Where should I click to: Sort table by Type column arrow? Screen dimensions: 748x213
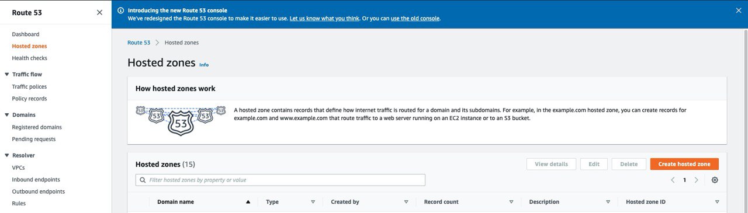(313, 202)
